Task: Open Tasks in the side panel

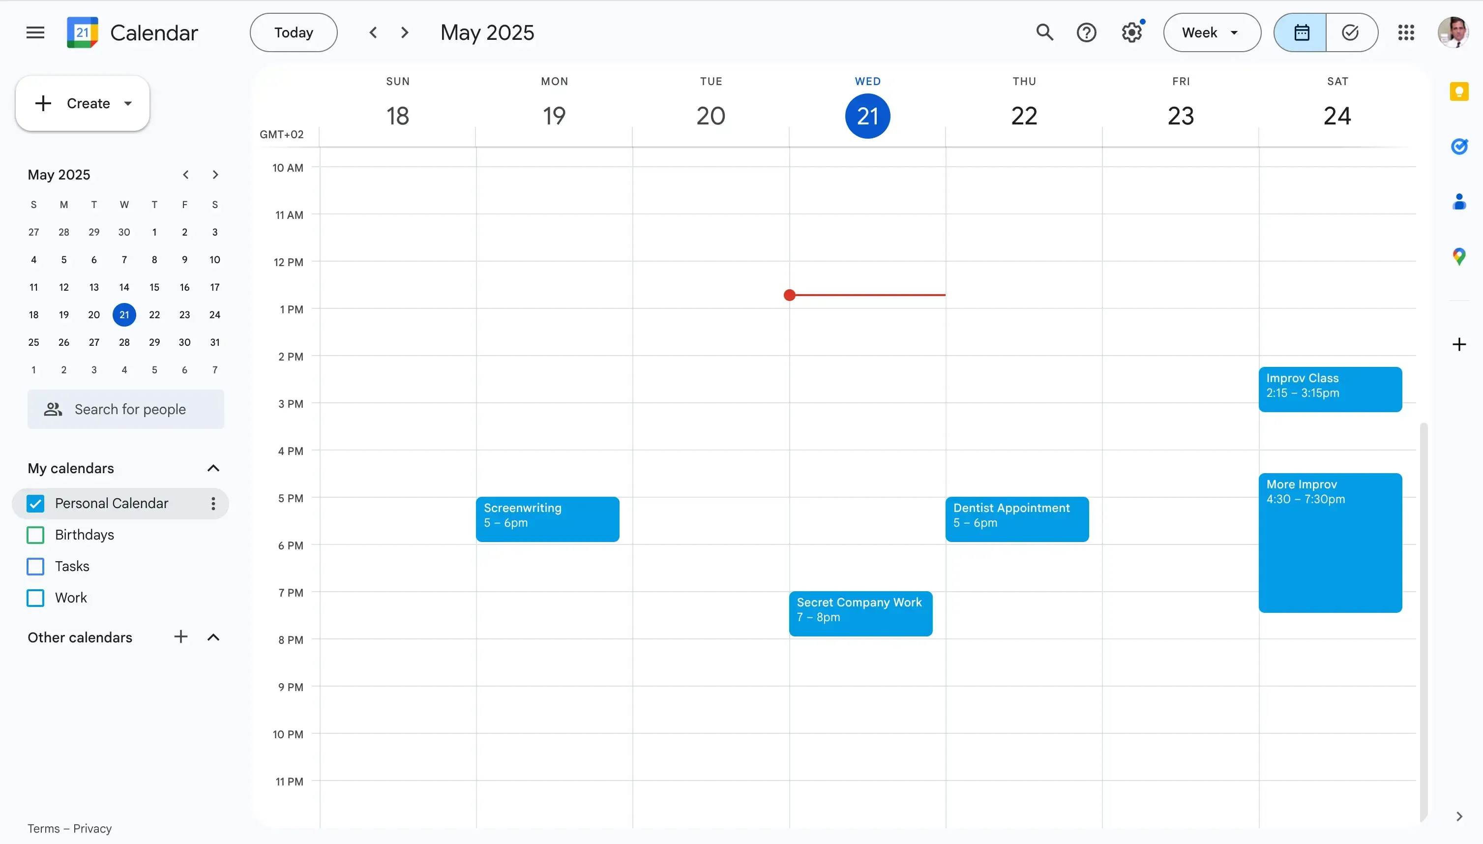Action: [1459, 146]
